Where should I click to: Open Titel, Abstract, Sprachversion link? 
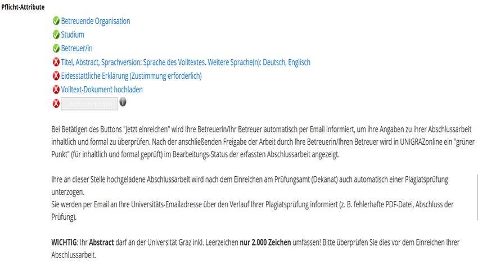pyautogui.click(x=186, y=63)
